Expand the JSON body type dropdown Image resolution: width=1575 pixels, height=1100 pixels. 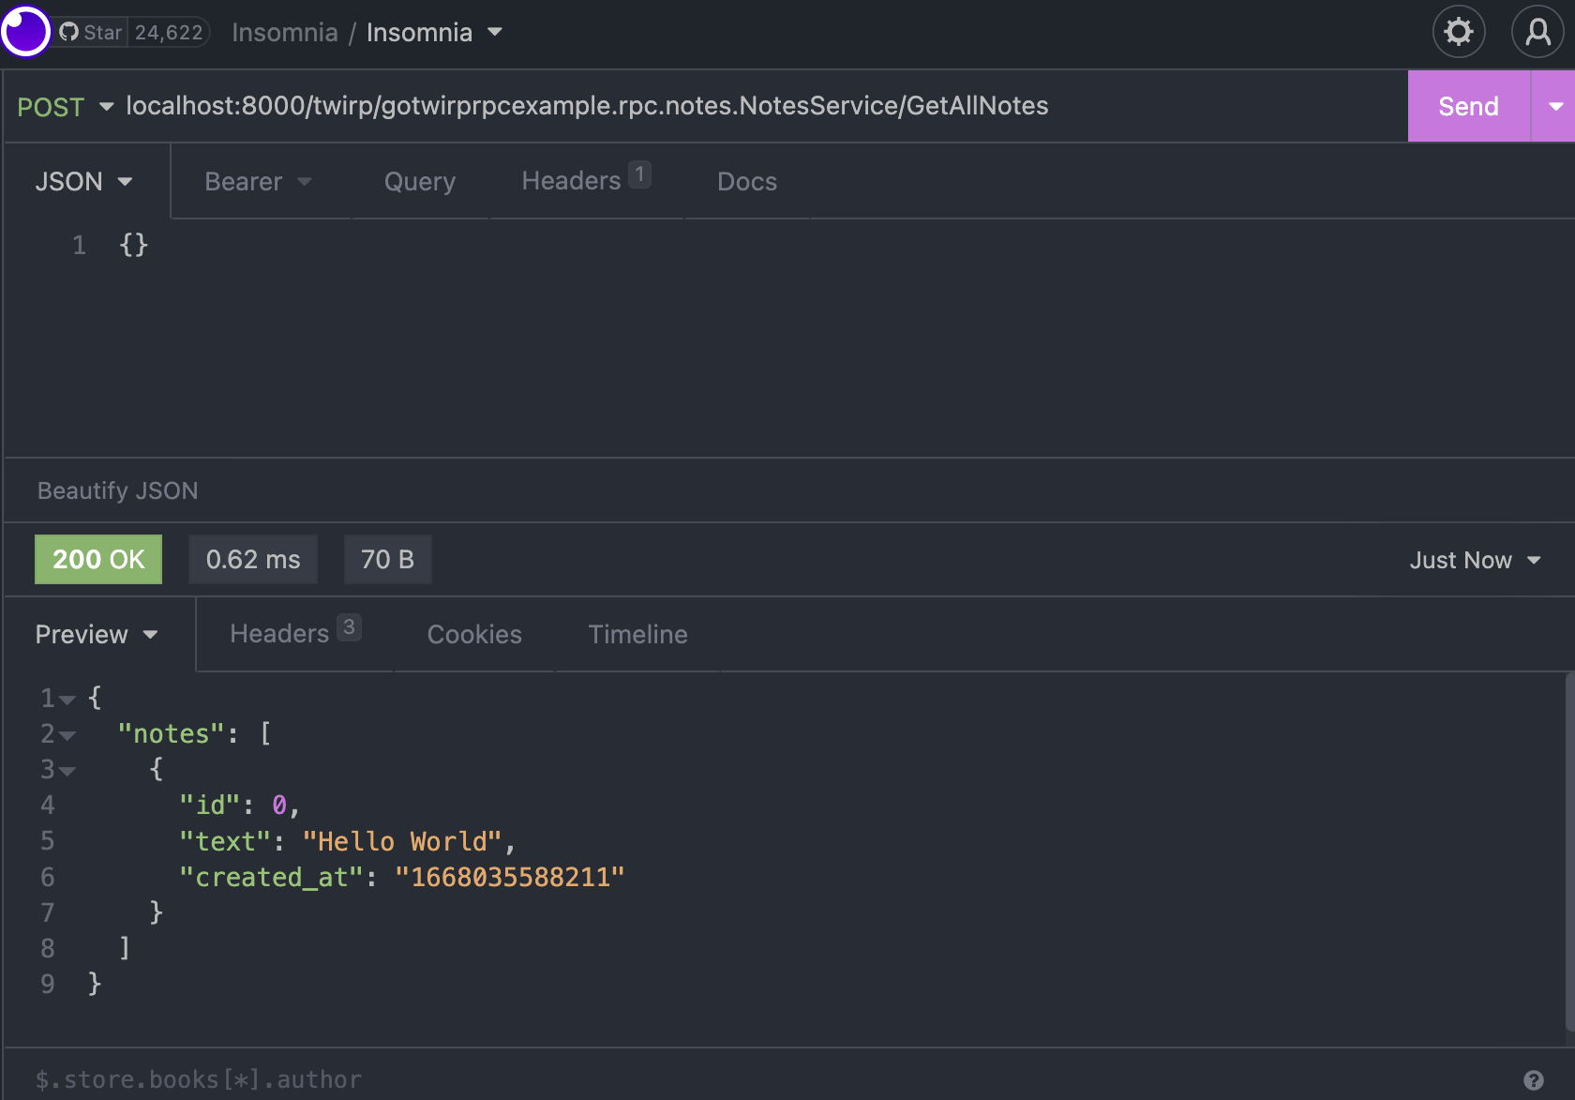tap(84, 182)
